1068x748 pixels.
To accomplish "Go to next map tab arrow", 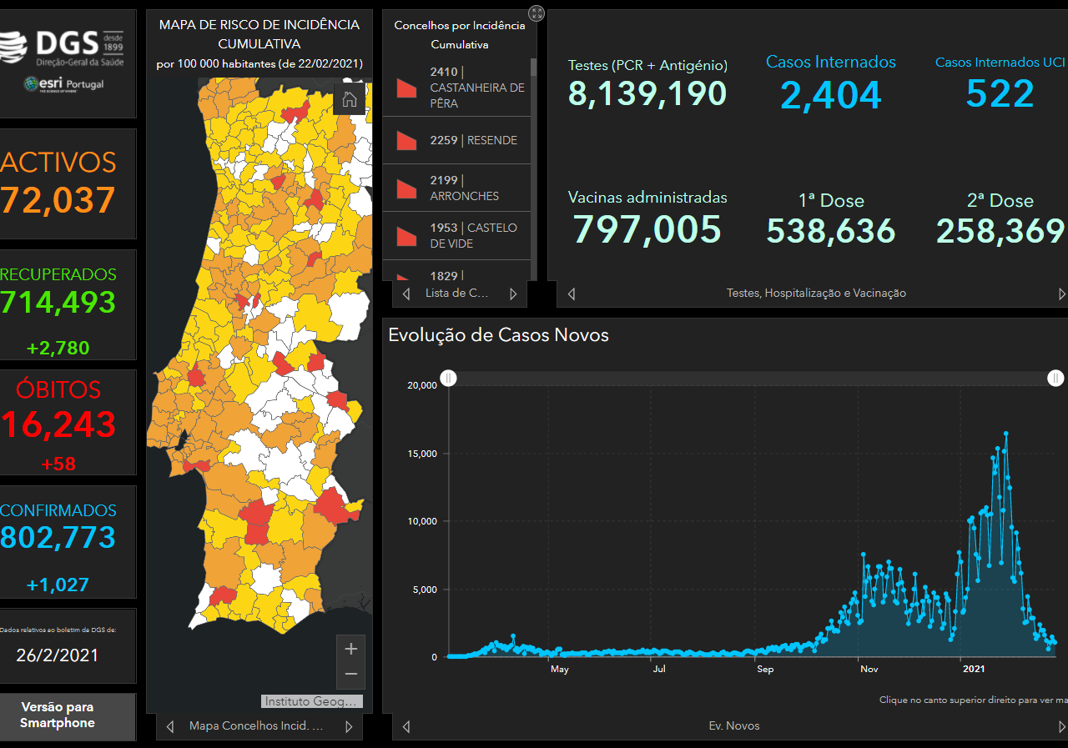I will click(x=349, y=726).
